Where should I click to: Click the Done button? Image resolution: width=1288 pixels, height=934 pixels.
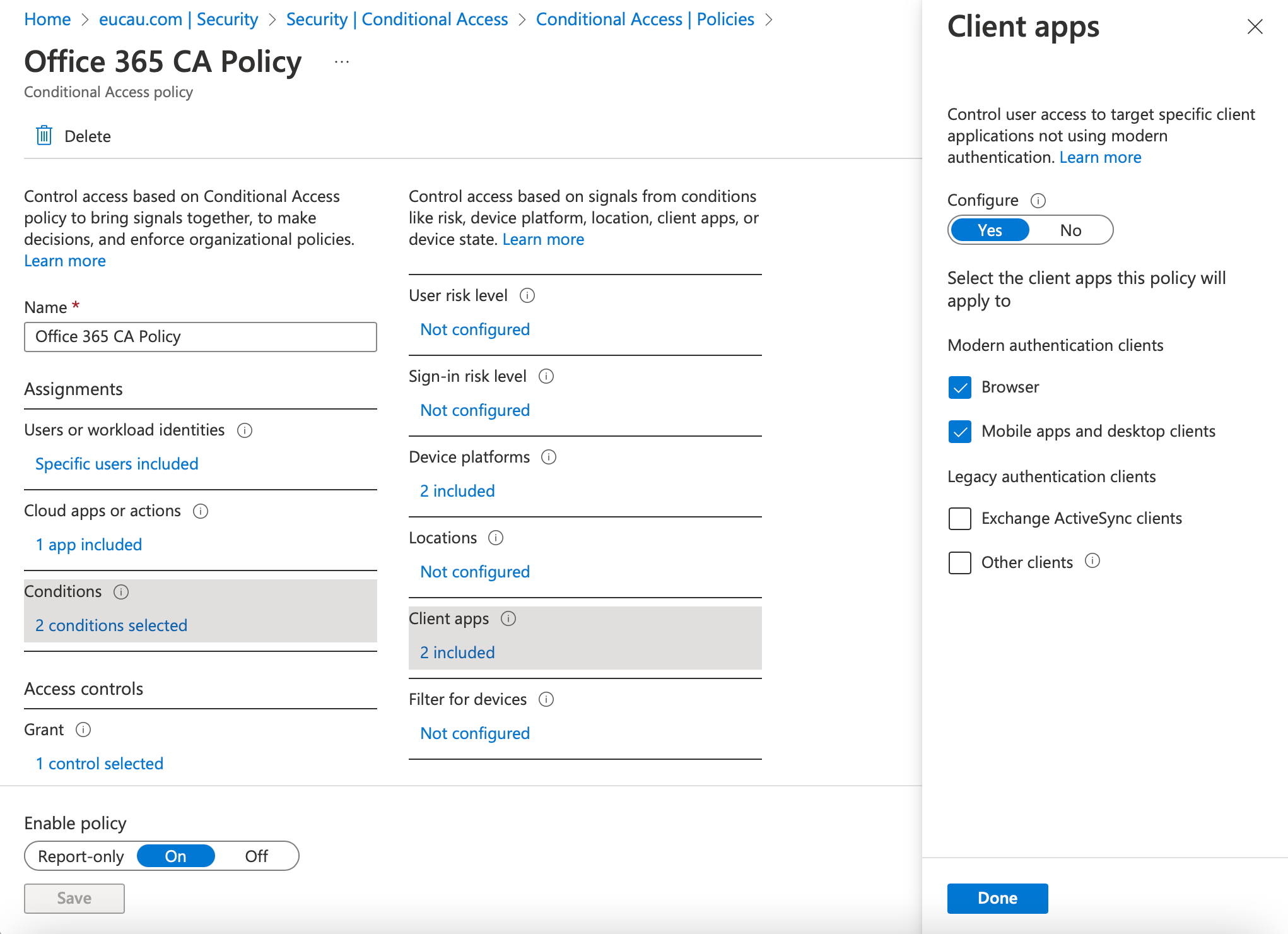pyautogui.click(x=997, y=898)
